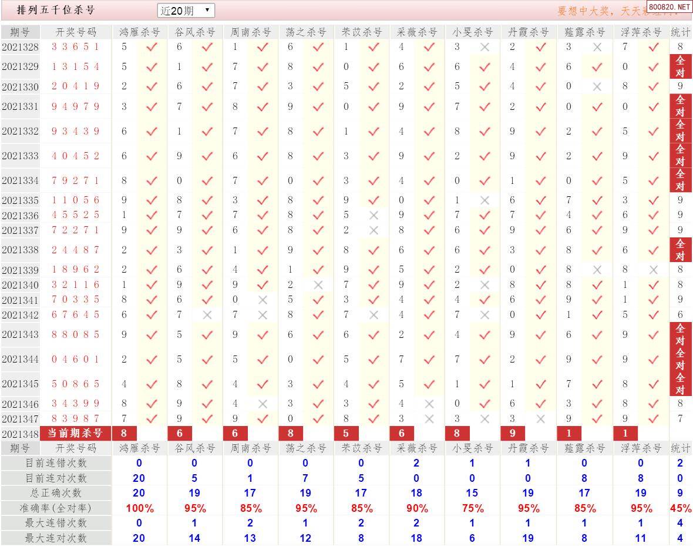Click the current kill number badge under 鸿雁杀号

click(124, 434)
